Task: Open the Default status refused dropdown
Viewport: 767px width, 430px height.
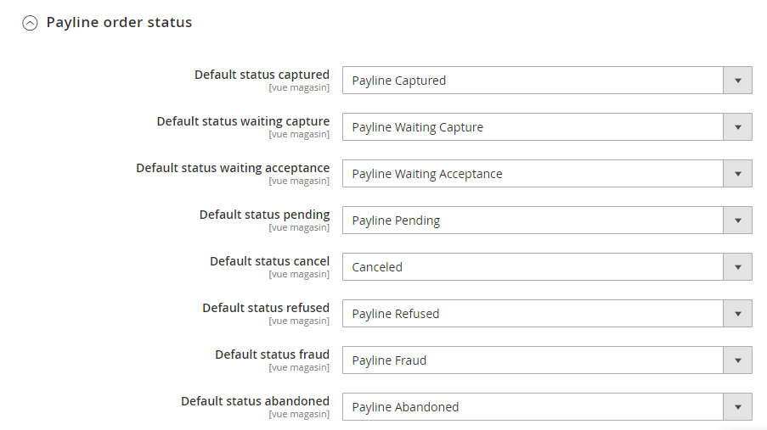Action: coord(533,314)
